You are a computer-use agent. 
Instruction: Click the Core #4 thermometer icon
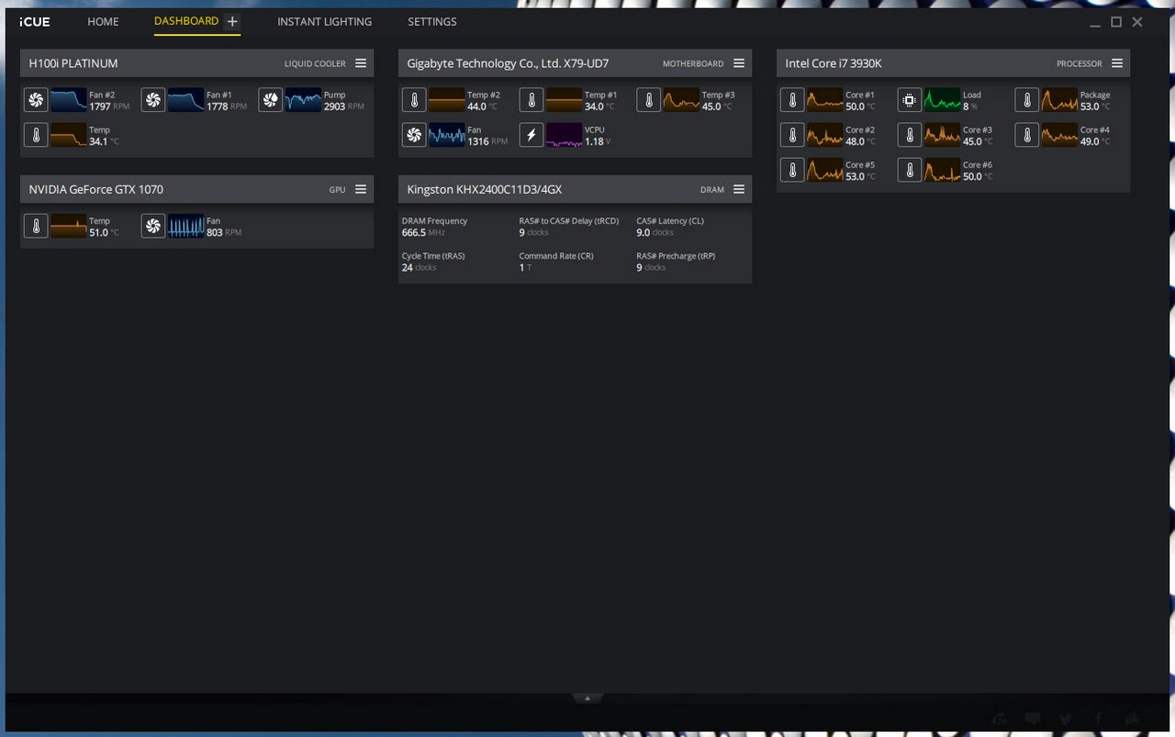(x=1027, y=135)
